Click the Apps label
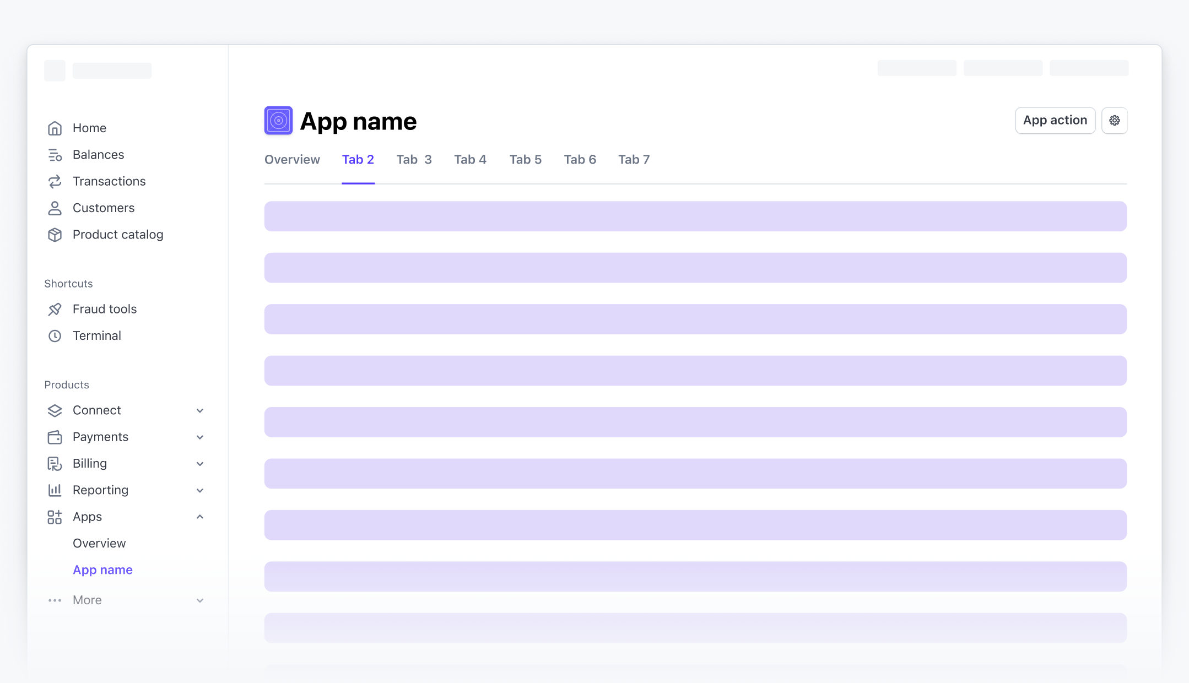This screenshot has width=1189, height=683. (87, 517)
